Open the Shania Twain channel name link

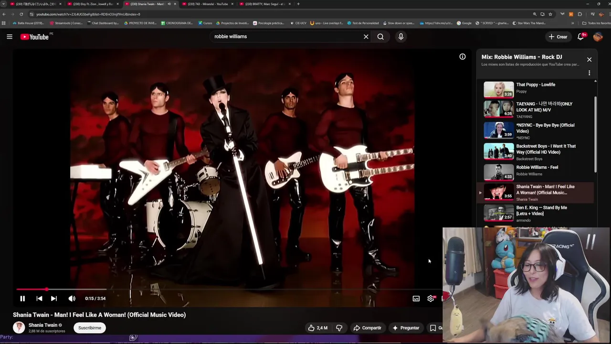coord(43,325)
